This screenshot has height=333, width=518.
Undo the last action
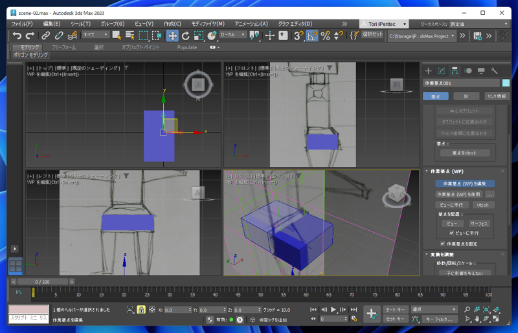pyautogui.click(x=17, y=36)
